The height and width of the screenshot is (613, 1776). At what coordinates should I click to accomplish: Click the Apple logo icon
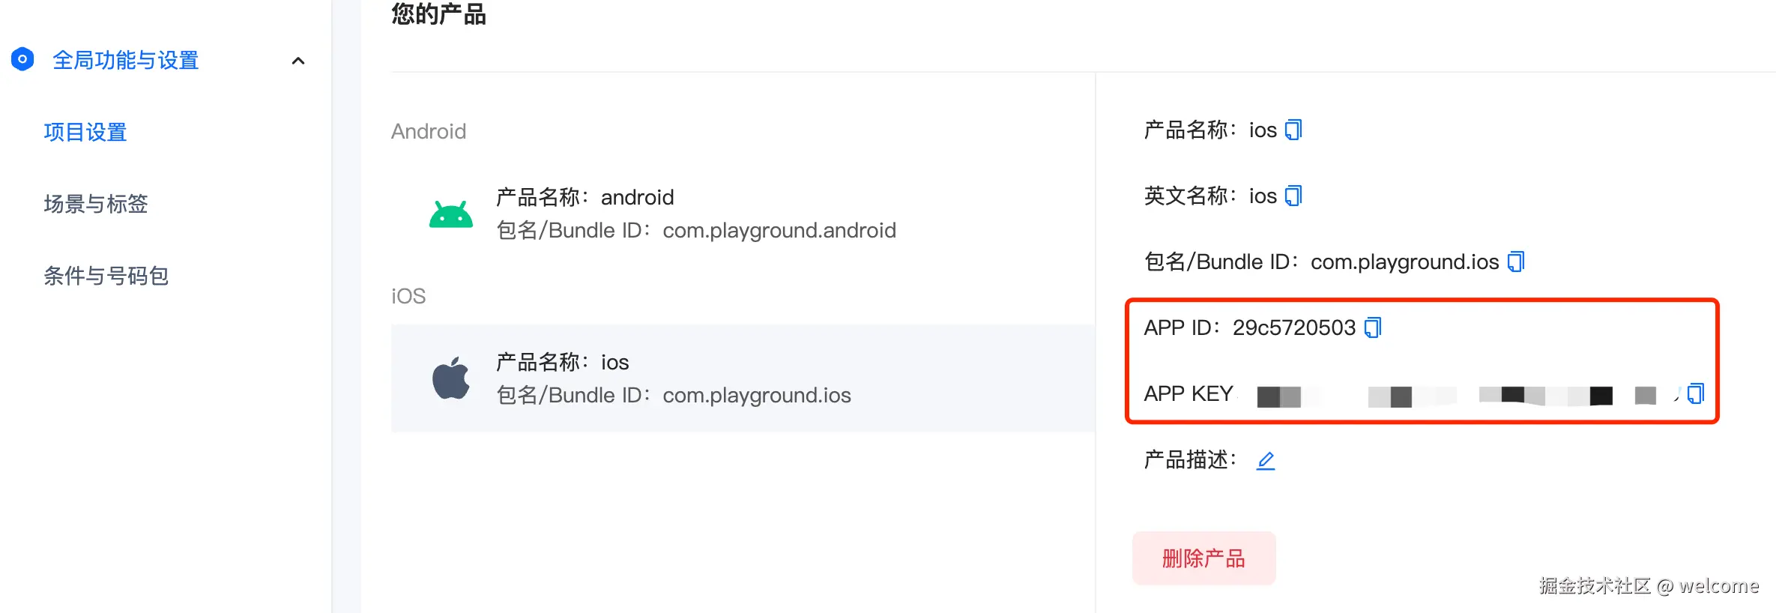(451, 378)
